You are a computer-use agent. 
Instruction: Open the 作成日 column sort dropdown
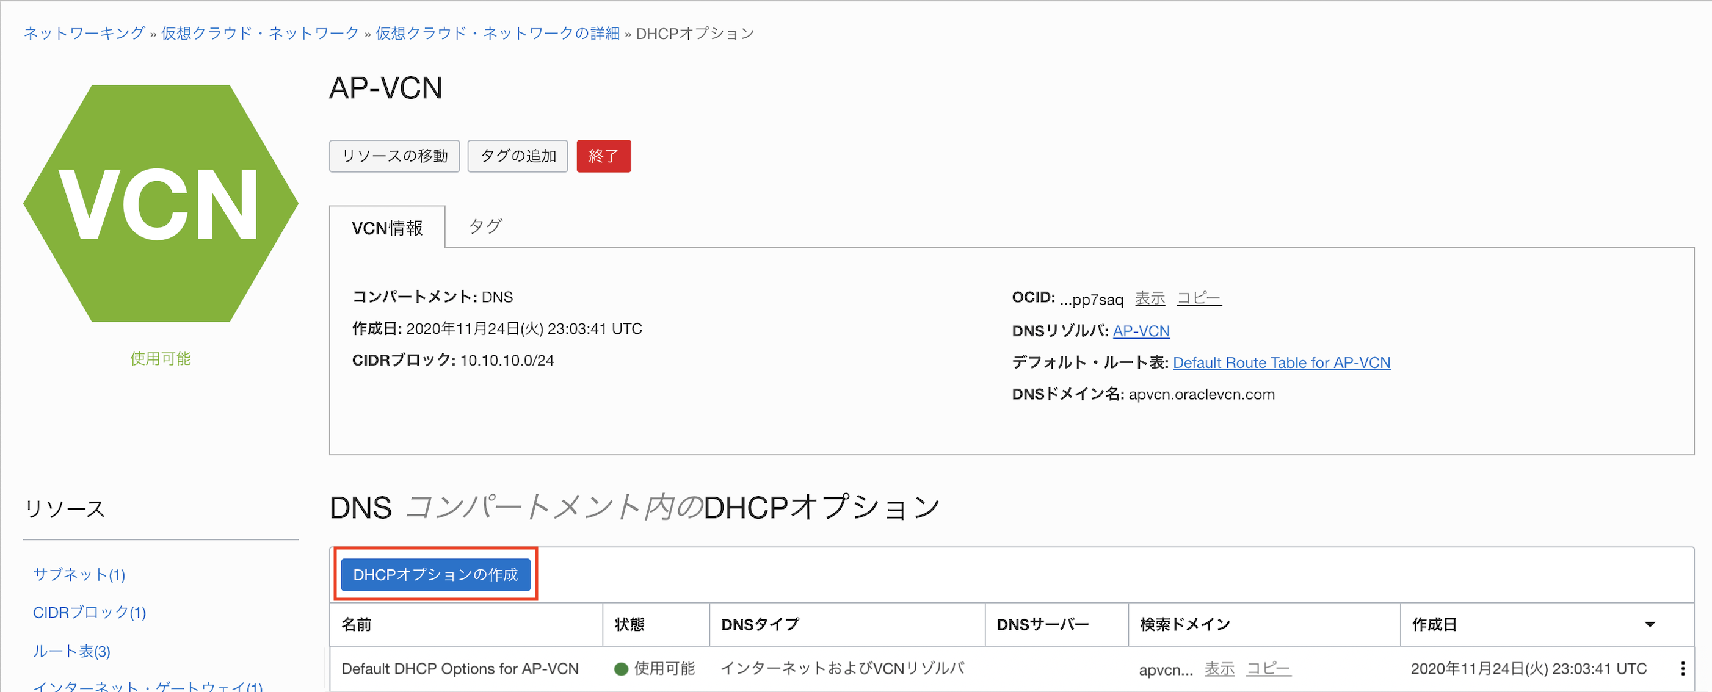(1649, 624)
